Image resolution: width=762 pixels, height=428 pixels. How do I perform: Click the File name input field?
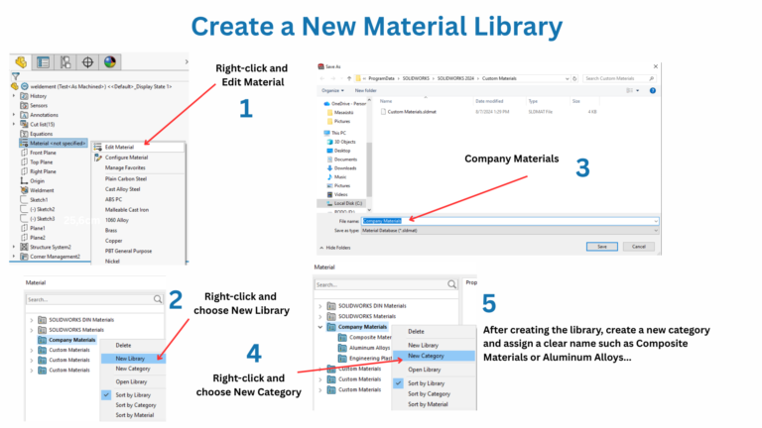[x=510, y=221]
